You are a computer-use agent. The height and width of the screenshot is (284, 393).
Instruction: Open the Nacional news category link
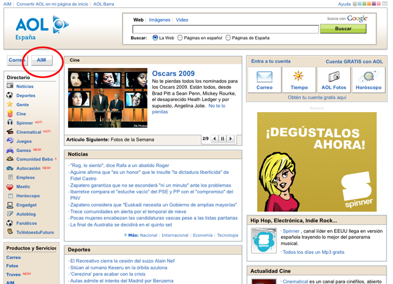click(x=149, y=235)
